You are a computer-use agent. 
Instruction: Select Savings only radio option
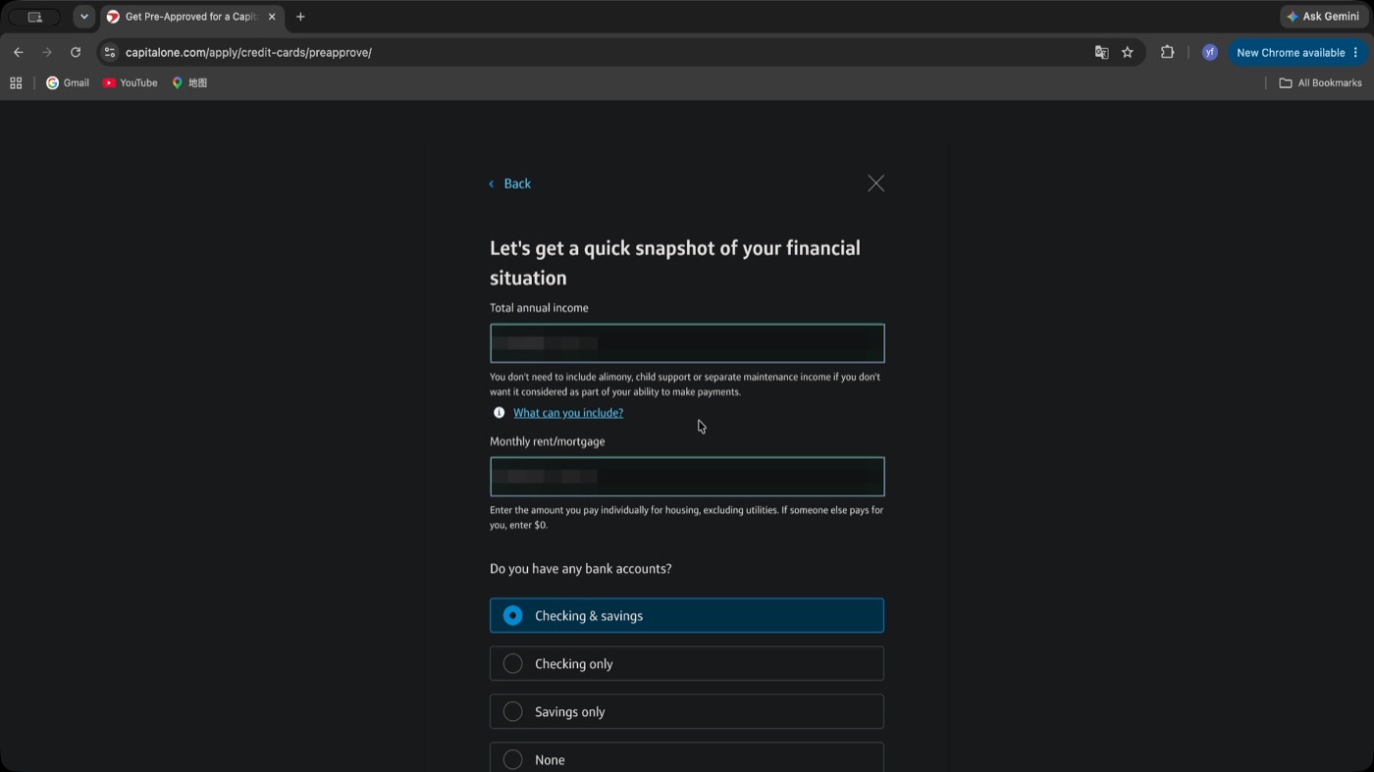coord(687,712)
